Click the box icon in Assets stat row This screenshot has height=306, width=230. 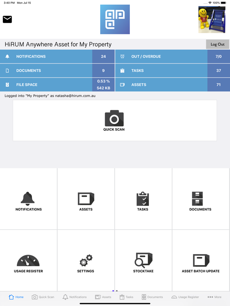tap(122, 84)
